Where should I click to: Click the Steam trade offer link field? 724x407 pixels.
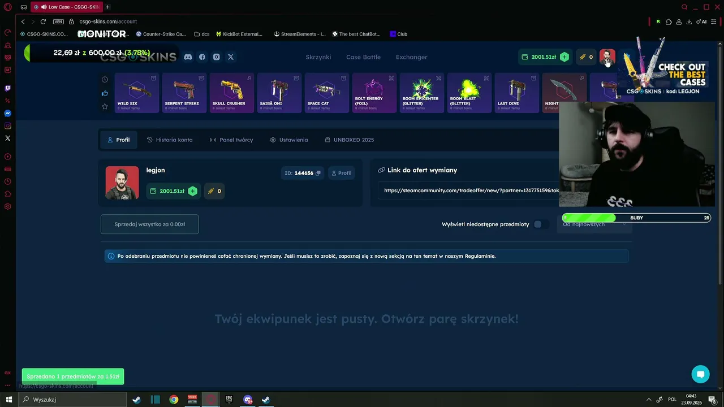[x=469, y=190]
